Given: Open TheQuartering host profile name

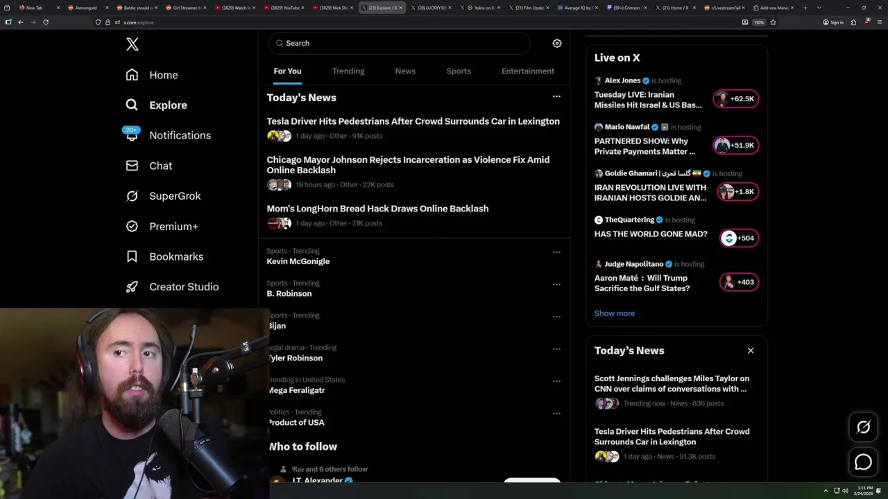Looking at the screenshot, I should point(629,220).
